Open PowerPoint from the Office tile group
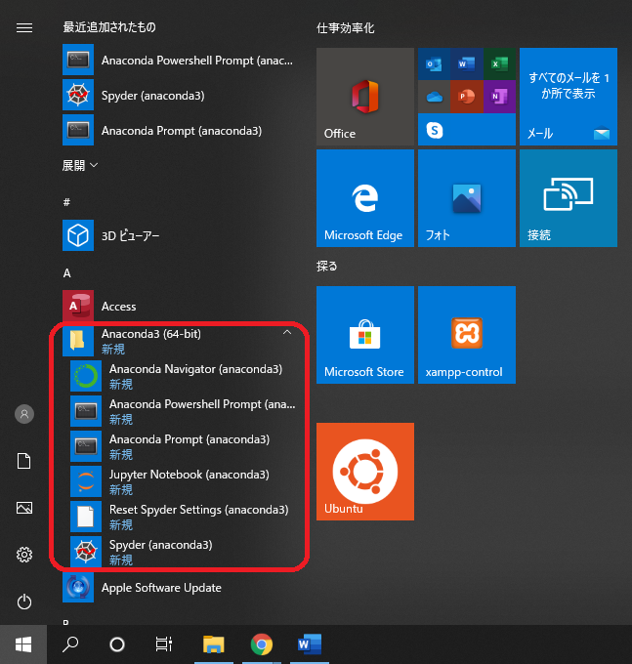The width and height of the screenshot is (632, 664). pyautogui.click(x=466, y=97)
